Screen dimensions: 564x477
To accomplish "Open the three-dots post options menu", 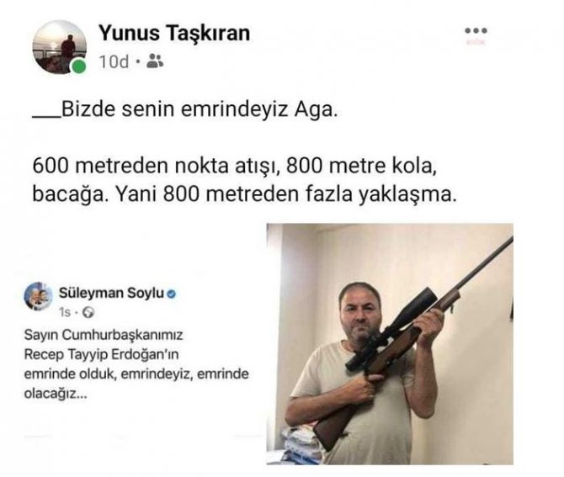I will pyautogui.click(x=476, y=30).
